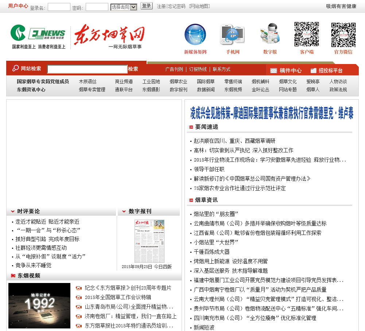Open 零售终端 in navigation
This screenshot has height=331, width=365.
click(x=233, y=81)
